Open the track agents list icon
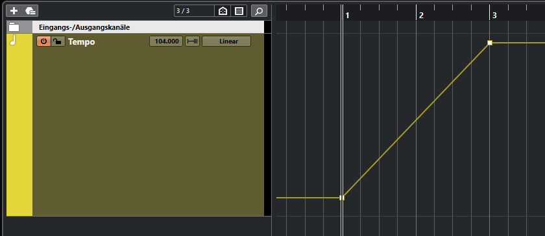 [239, 11]
